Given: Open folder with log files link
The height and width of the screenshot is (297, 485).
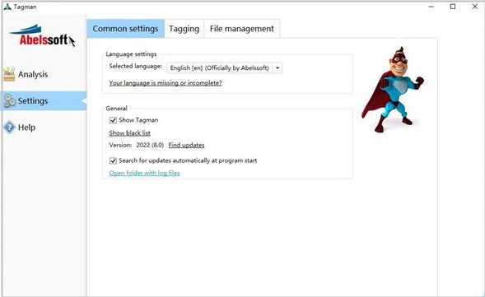Looking at the screenshot, I should click(144, 173).
